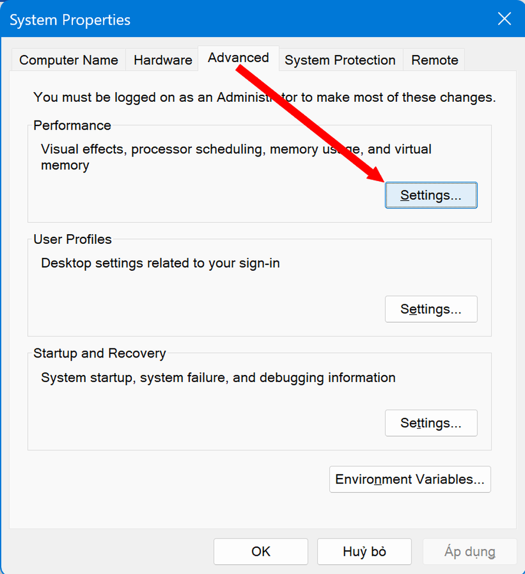Confirm with the OK button
This screenshot has height=574, width=525.
261,551
